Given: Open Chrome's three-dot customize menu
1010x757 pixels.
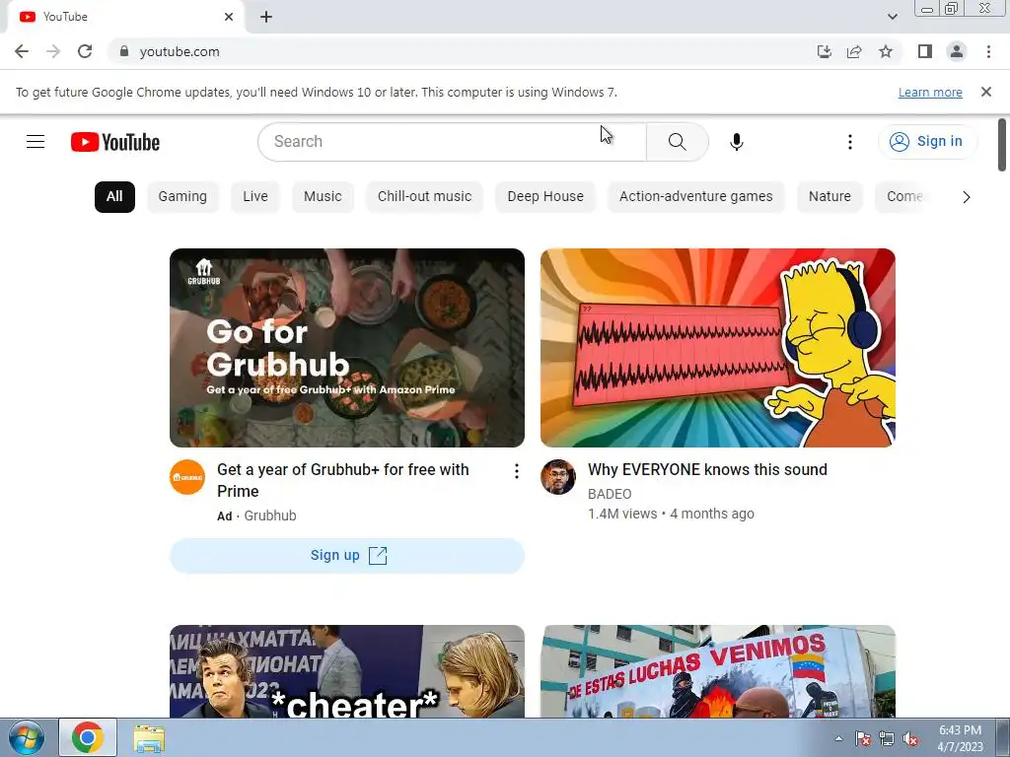Looking at the screenshot, I should (x=988, y=51).
